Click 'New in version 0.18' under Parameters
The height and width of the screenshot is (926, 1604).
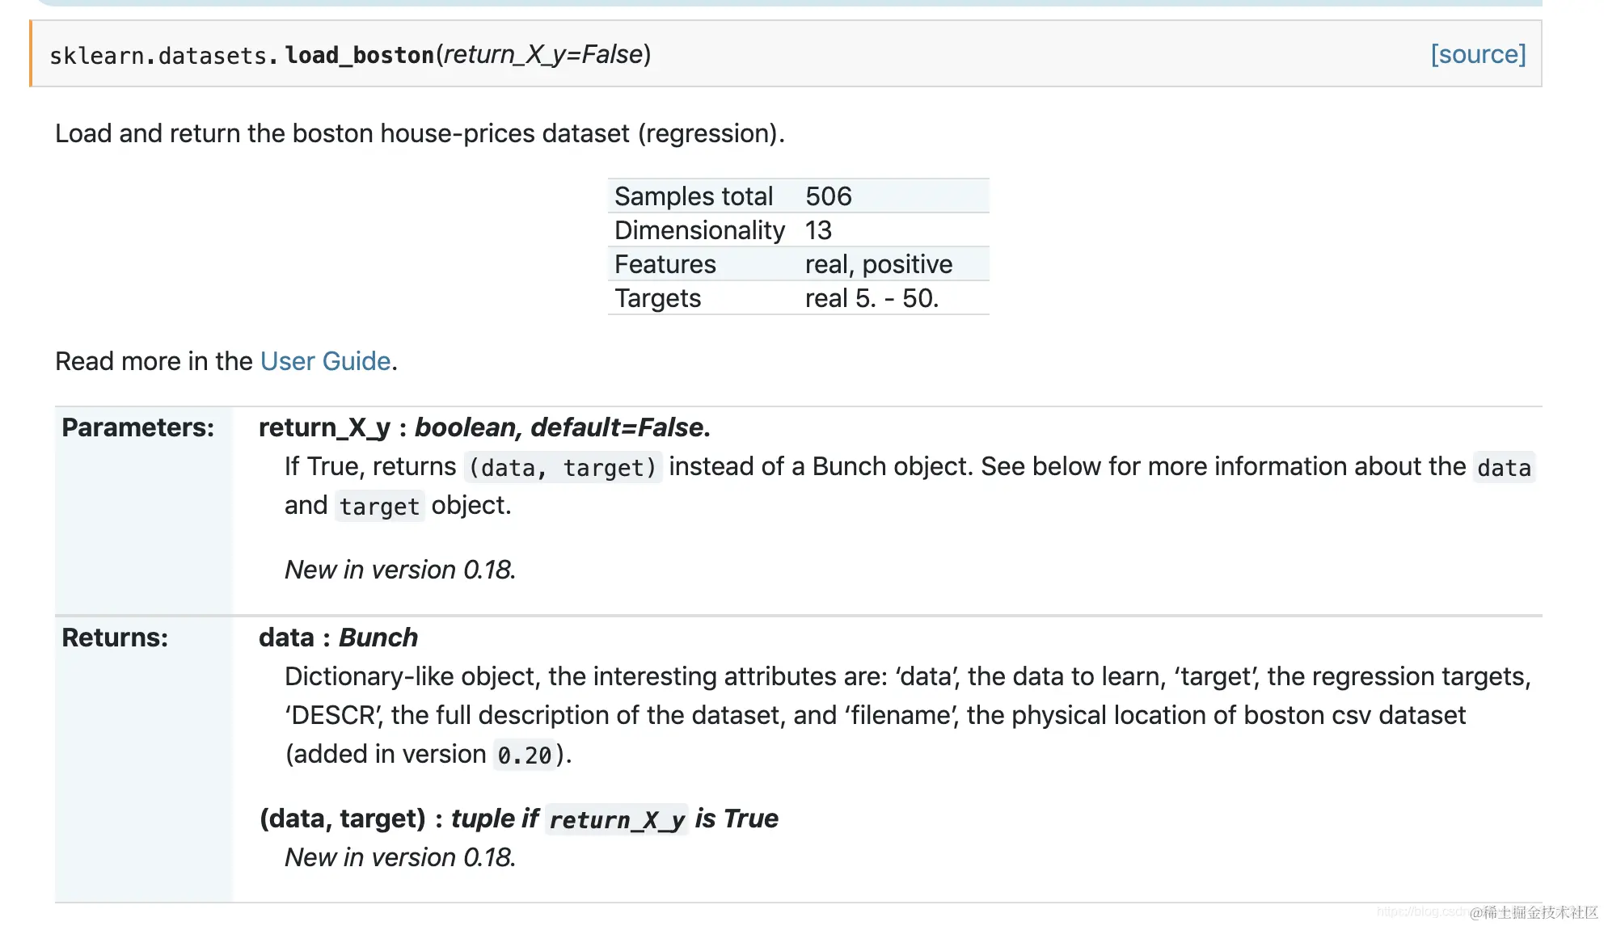400,570
